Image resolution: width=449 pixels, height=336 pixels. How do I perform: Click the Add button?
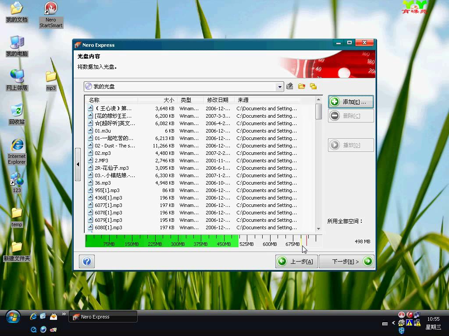[x=351, y=101]
